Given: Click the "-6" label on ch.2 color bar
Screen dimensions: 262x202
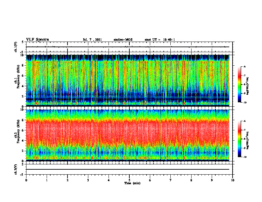Looking at the screenshot, I should click(244, 121).
